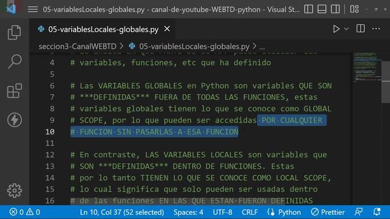Toggle the bottom panel layout
This screenshot has width=390, height=219.
click(322, 10)
